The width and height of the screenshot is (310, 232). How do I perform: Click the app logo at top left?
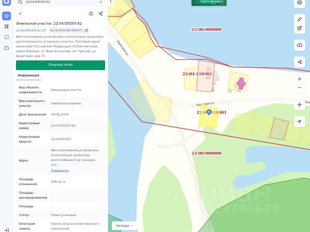pos(6,2)
